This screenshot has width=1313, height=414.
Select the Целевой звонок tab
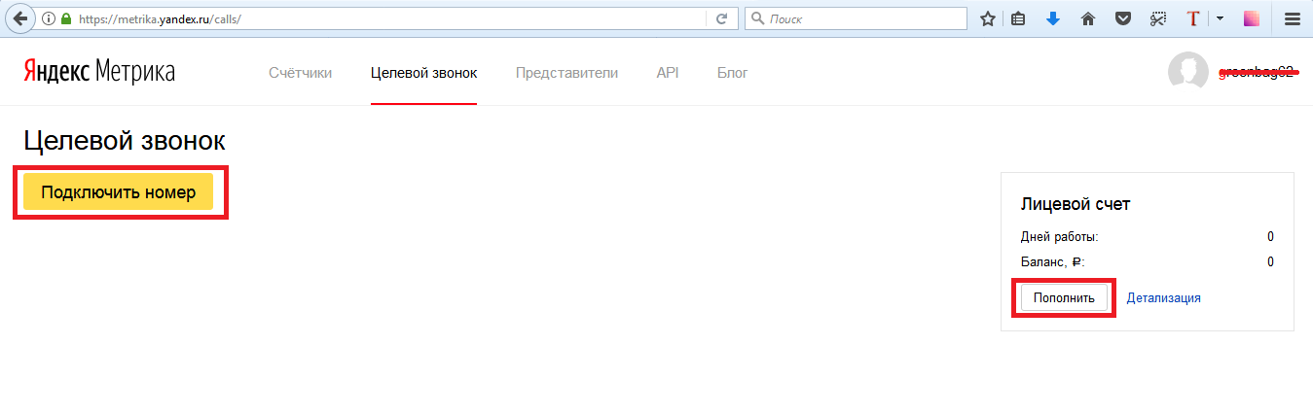[423, 73]
